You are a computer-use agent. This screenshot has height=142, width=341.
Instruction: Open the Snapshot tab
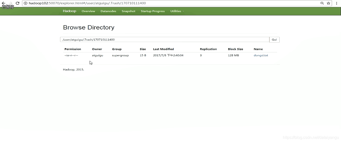pos(128,11)
